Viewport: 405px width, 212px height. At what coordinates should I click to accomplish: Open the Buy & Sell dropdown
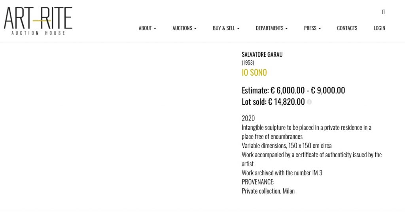pos(226,28)
